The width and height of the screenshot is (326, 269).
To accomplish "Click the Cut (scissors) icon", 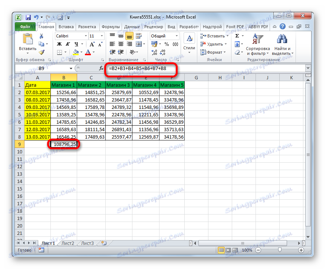I will point(42,36).
